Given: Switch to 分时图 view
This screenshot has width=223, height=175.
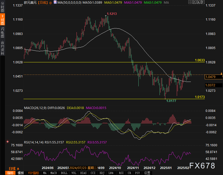Looking at the screenshot, I should [2, 7].
